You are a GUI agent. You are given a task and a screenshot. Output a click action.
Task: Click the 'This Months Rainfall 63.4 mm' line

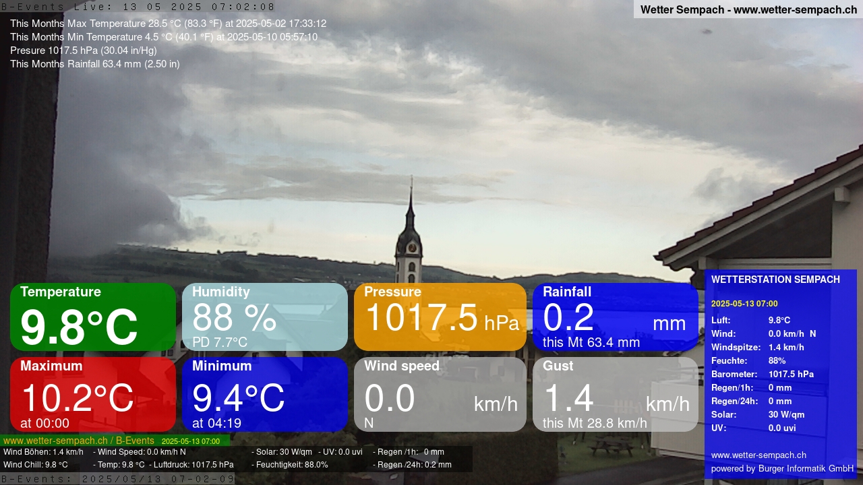tap(95, 64)
